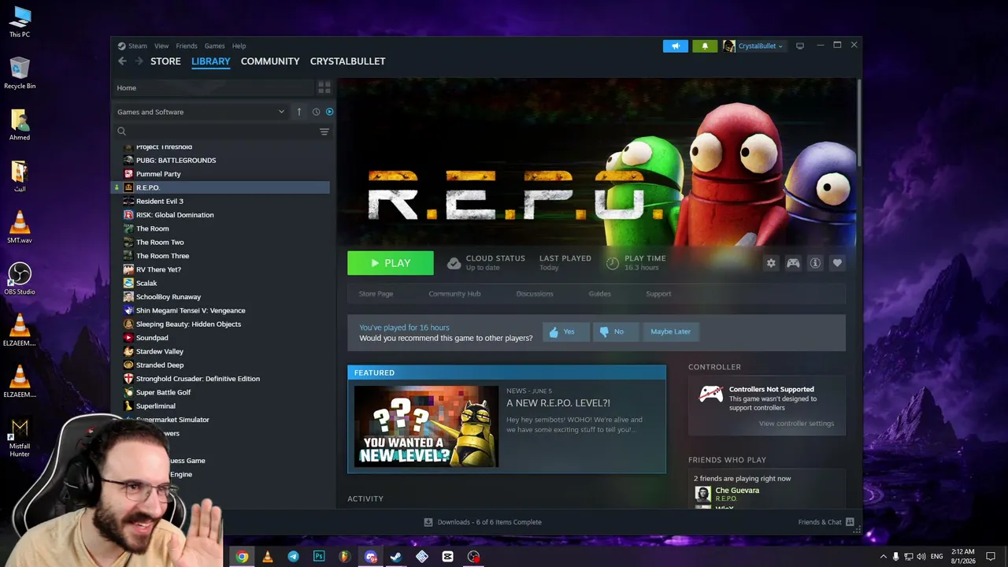Switch to the STORE tab
Viewport: 1008px width, 567px height.
pos(165,61)
